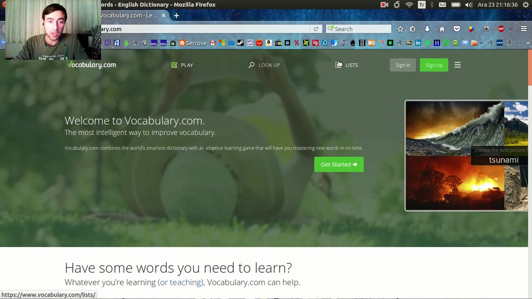This screenshot has width=532, height=299.
Task: Open the Firefox hamburger menu
Action: 524,29
